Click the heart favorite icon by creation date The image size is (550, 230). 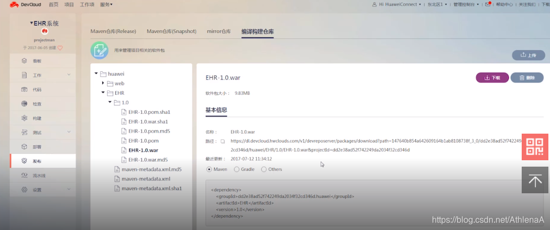pyautogui.click(x=60, y=48)
